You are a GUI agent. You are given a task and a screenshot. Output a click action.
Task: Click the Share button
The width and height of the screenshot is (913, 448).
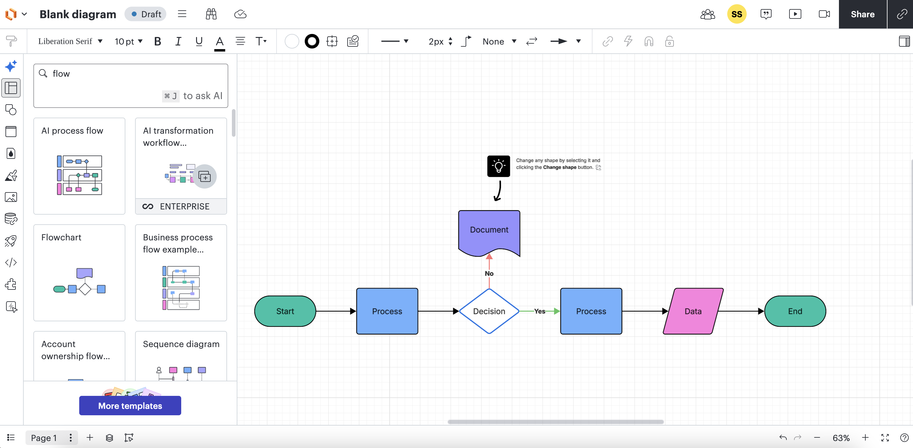(863, 14)
